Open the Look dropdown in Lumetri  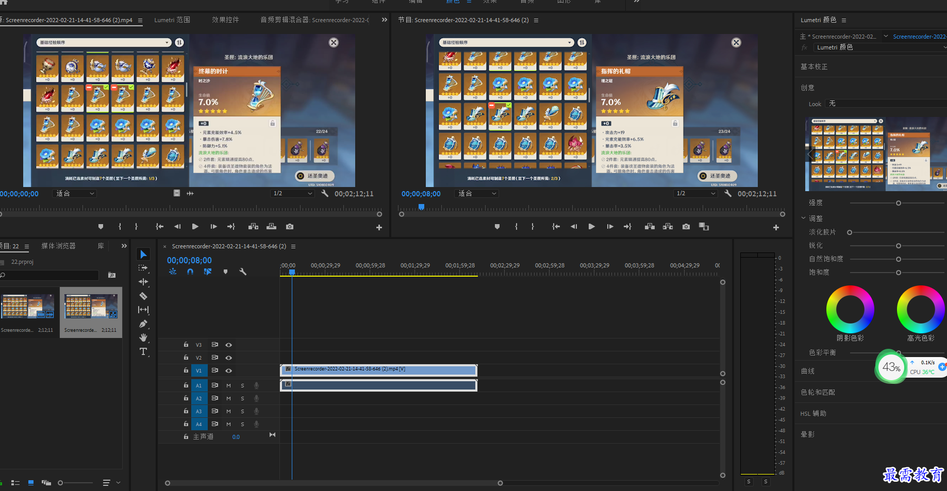[886, 104]
